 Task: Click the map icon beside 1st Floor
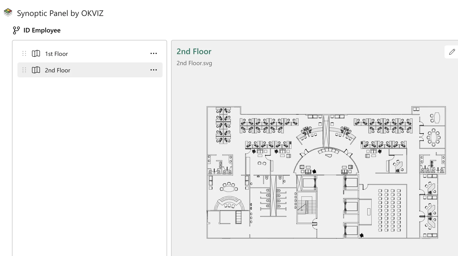click(36, 53)
